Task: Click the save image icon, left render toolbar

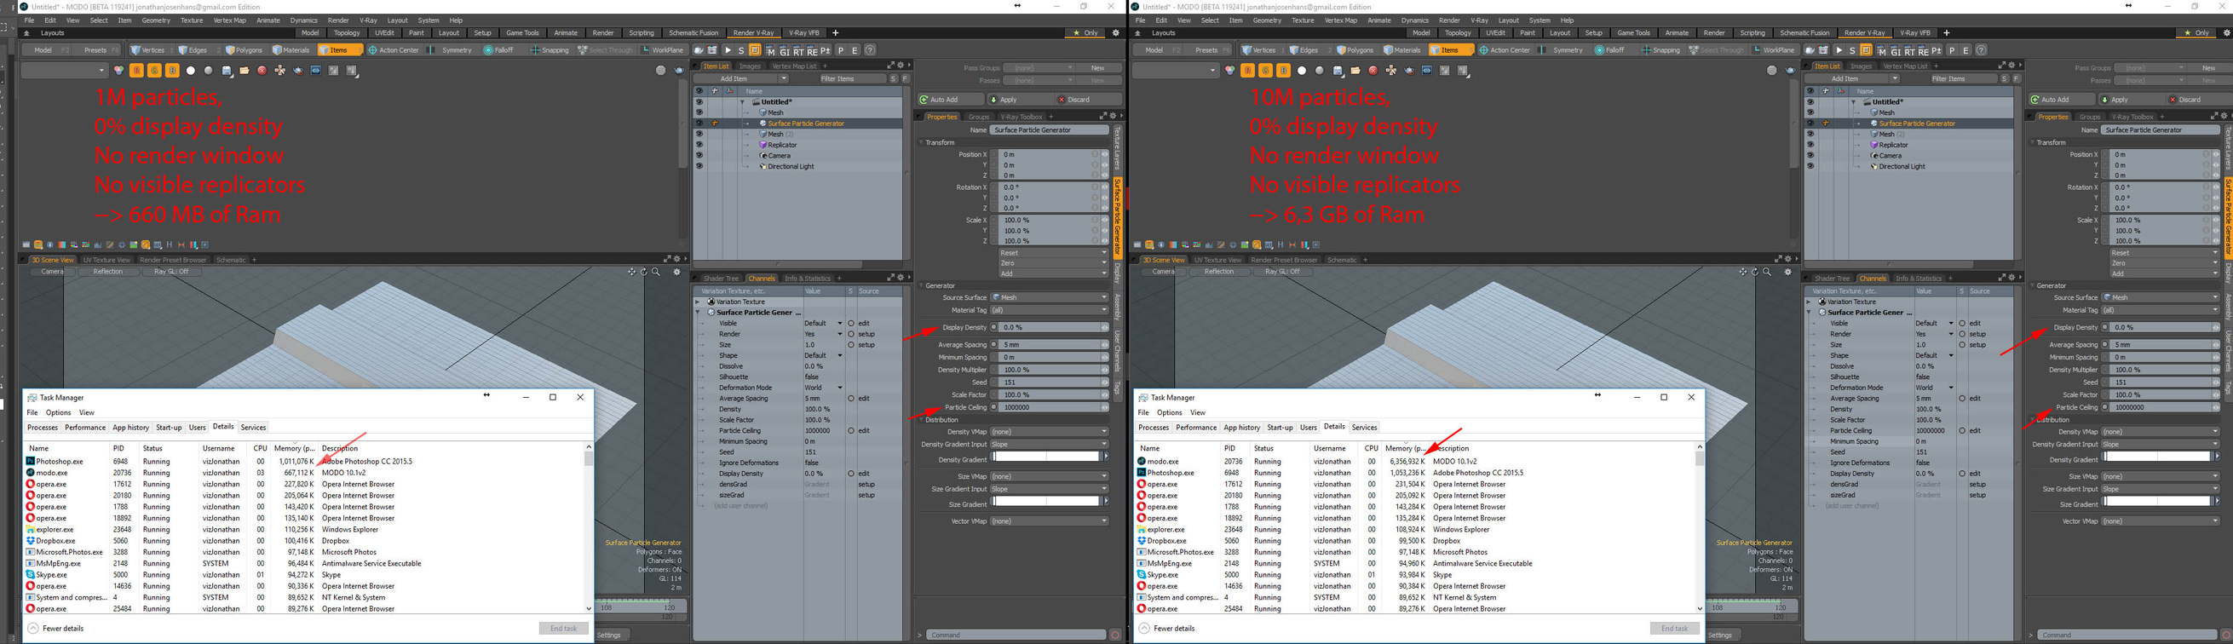Action: [x=227, y=71]
